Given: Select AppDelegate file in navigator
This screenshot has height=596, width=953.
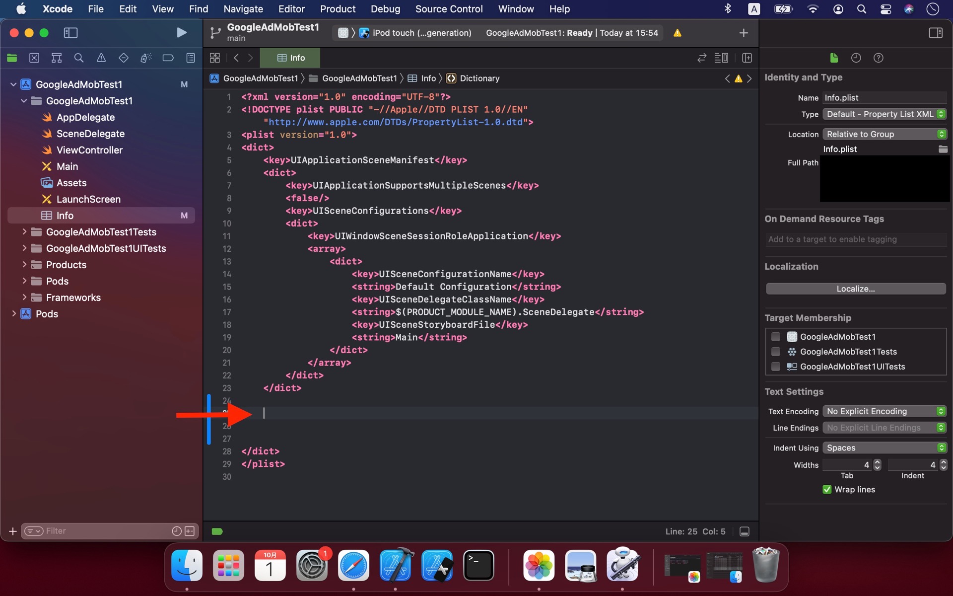Looking at the screenshot, I should 85,117.
